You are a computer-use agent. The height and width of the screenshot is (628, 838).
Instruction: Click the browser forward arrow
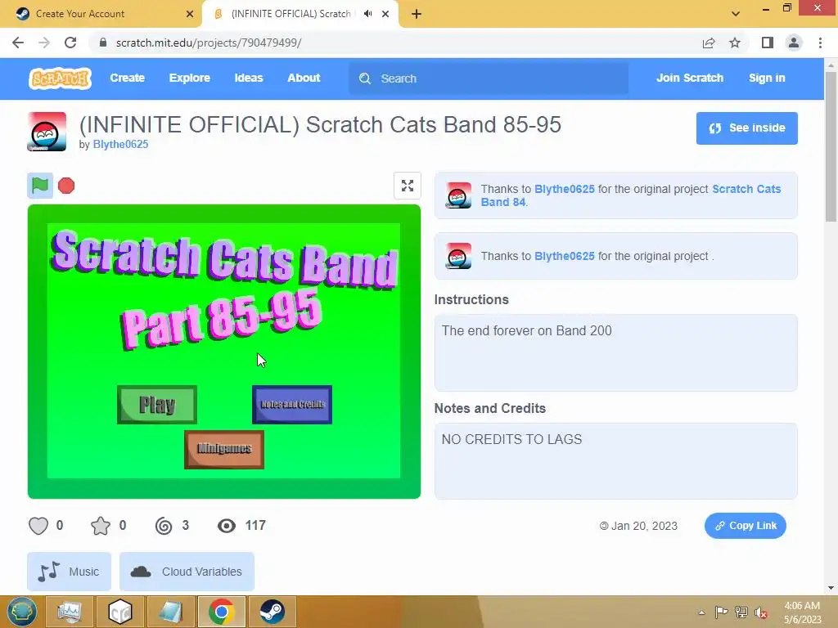click(x=44, y=43)
